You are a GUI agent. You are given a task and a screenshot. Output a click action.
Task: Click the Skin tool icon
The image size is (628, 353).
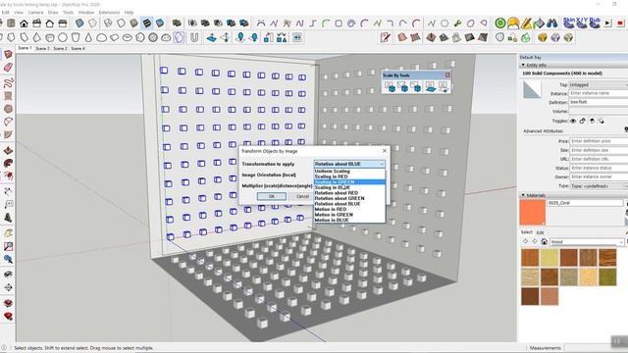[569, 23]
